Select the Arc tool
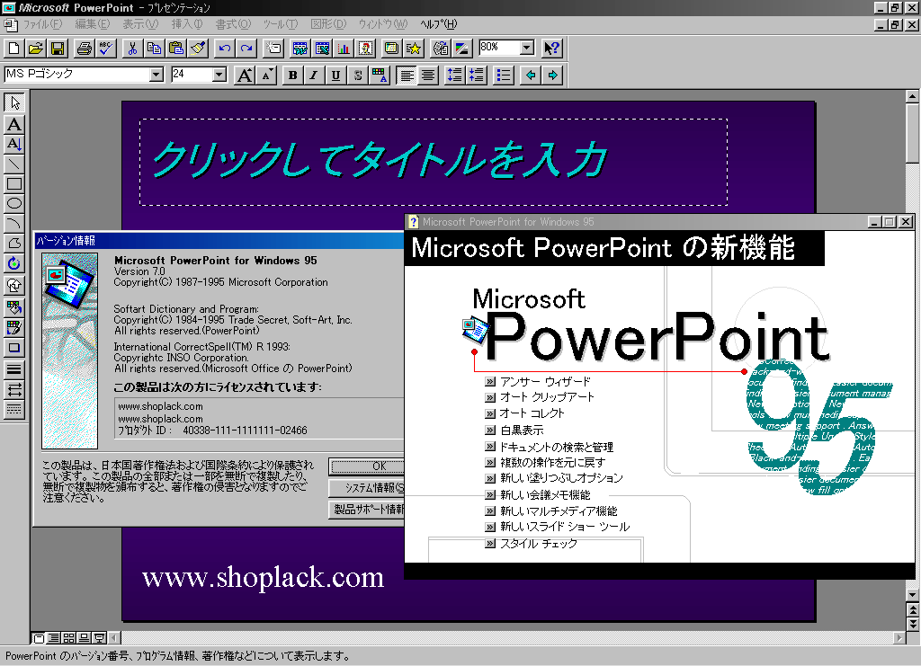Screen dimensions: 921x666 coord(14,224)
